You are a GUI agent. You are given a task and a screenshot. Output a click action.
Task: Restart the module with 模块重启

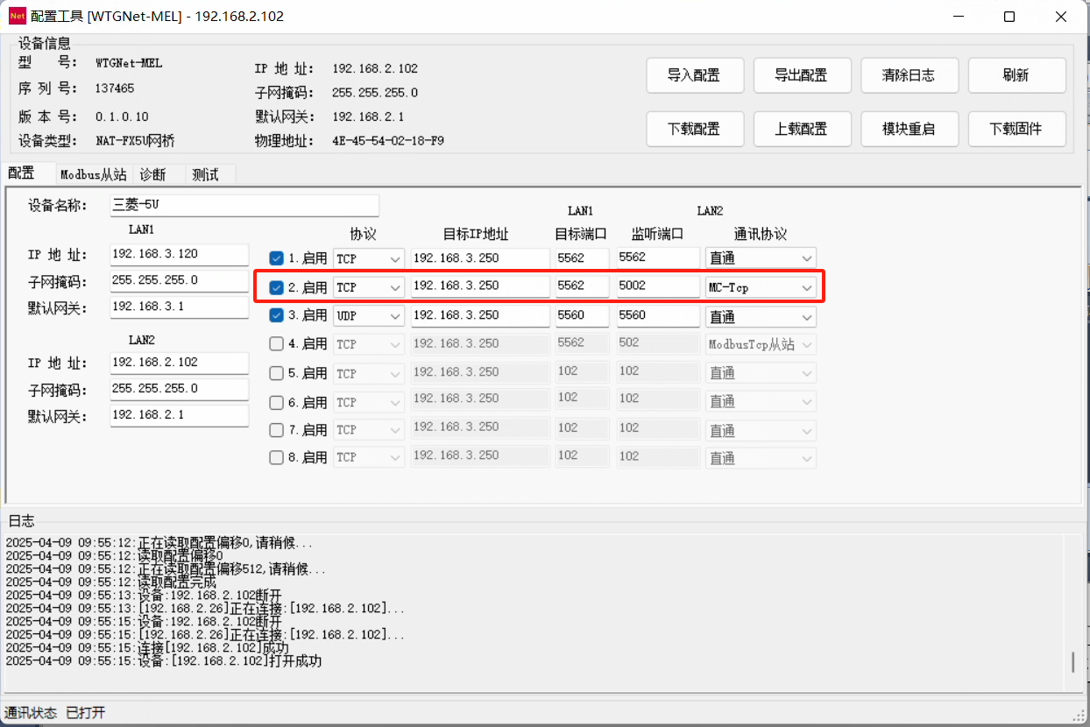pos(910,129)
